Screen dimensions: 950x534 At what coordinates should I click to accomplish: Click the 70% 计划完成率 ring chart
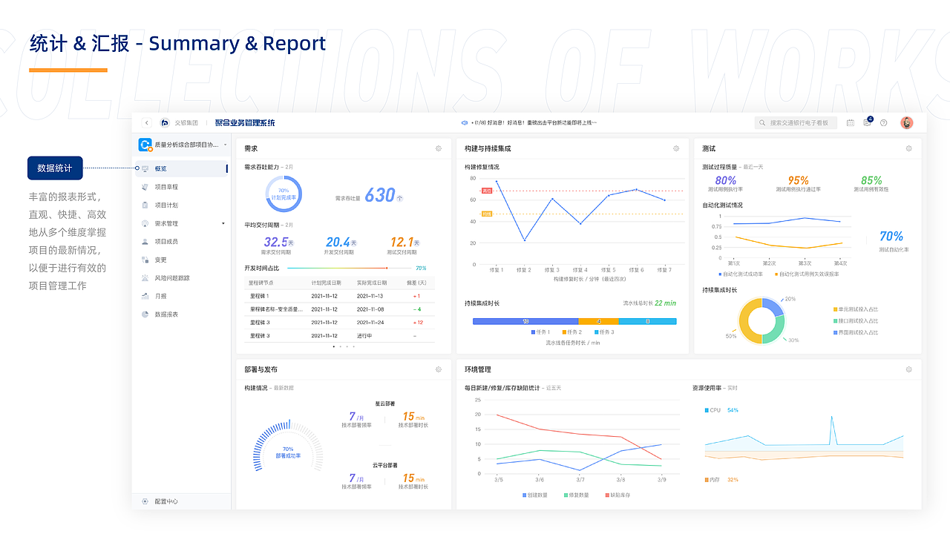[x=284, y=194]
